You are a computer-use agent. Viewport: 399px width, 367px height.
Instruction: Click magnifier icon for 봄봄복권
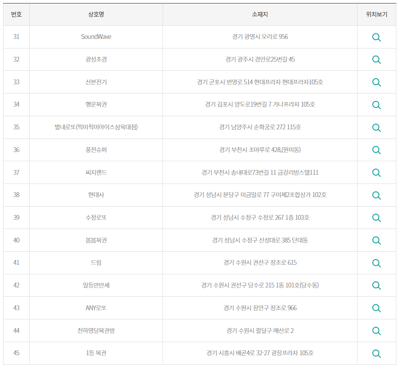tap(376, 240)
